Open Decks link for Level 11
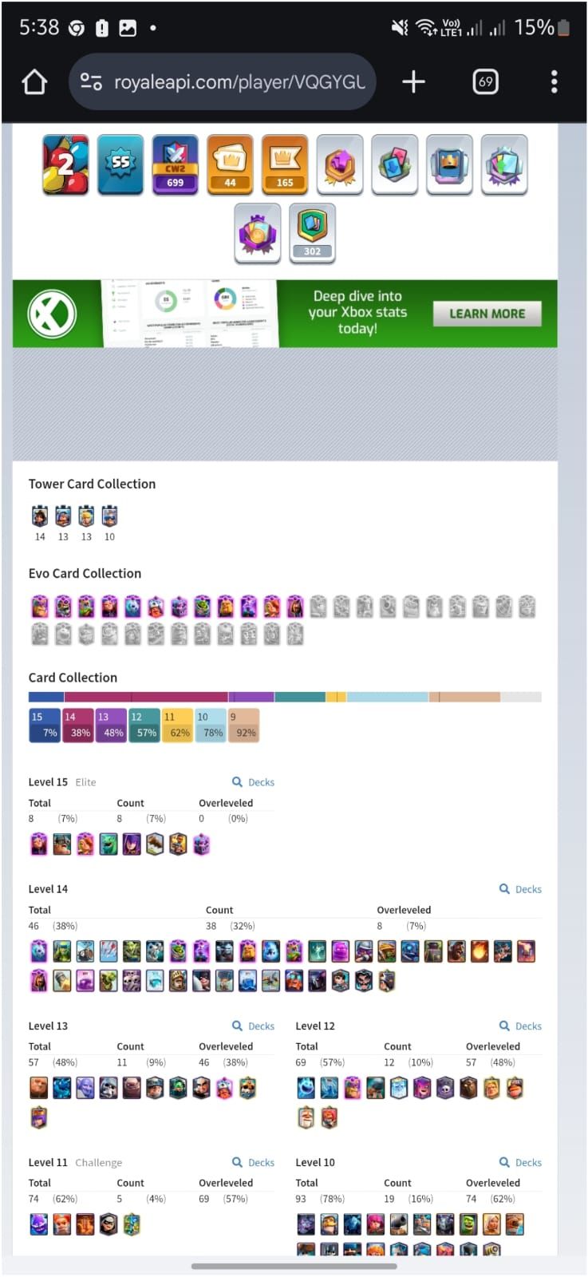588x1277 pixels. click(x=253, y=1163)
